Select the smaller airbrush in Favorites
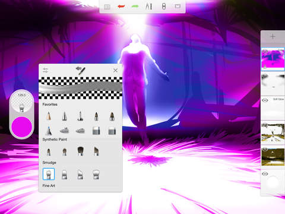This screenshot has width=285, height=214. (80, 131)
